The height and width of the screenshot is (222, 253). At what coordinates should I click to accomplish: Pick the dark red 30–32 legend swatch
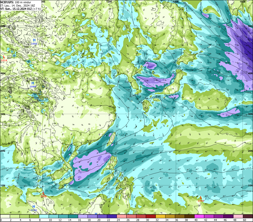pos(151,216)
